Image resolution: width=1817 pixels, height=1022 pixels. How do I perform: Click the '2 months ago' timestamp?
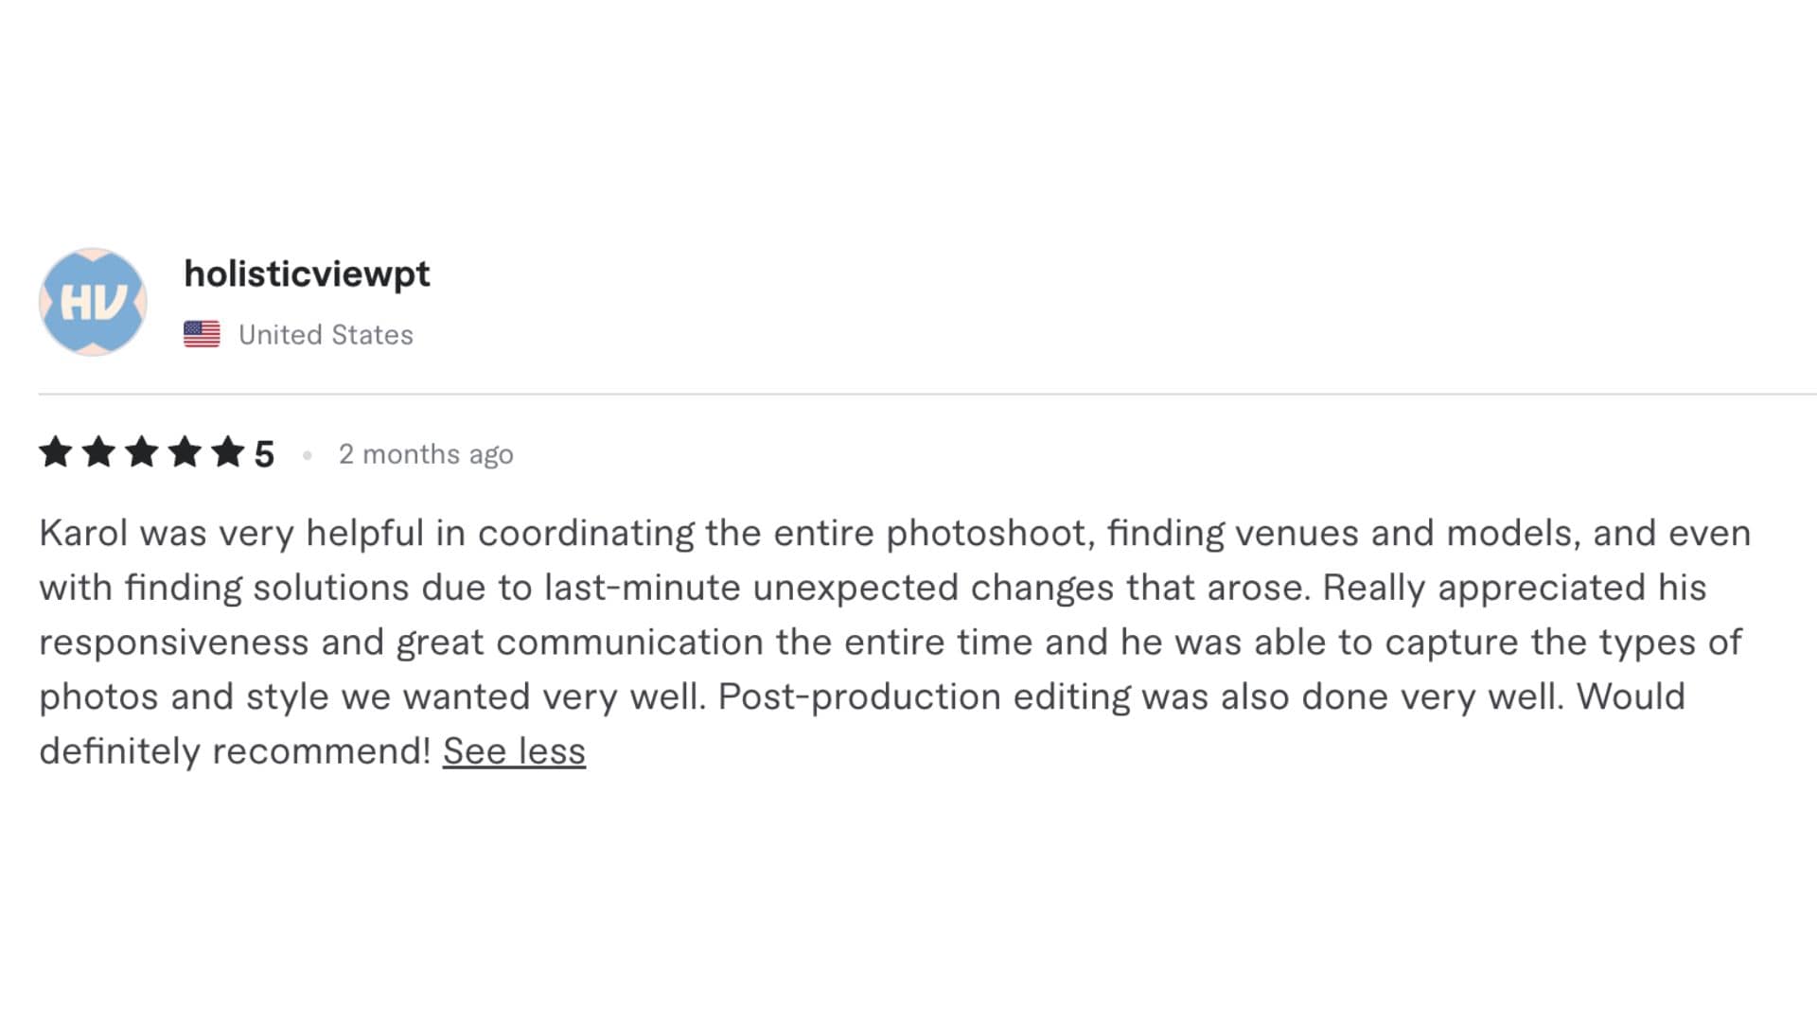(x=426, y=454)
